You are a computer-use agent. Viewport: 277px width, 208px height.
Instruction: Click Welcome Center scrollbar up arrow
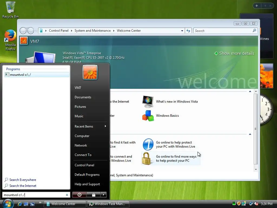(x=256, y=92)
